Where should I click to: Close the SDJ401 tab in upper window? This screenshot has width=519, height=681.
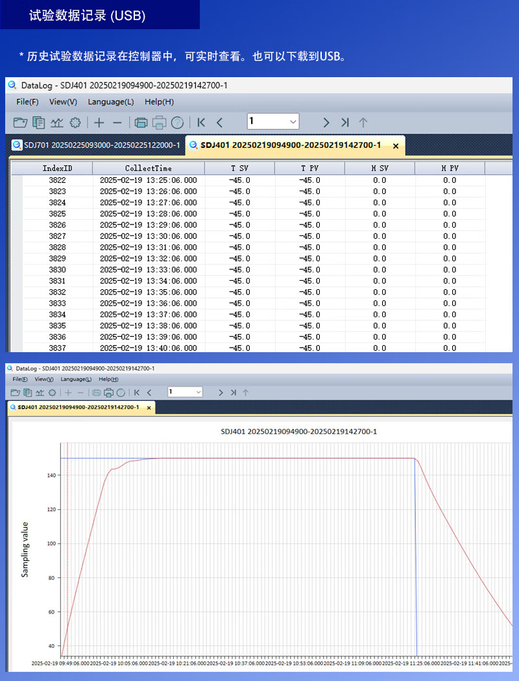point(396,146)
